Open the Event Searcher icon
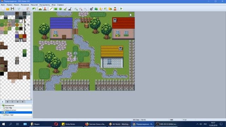The height and width of the screenshot is (127, 226). point(106,9)
